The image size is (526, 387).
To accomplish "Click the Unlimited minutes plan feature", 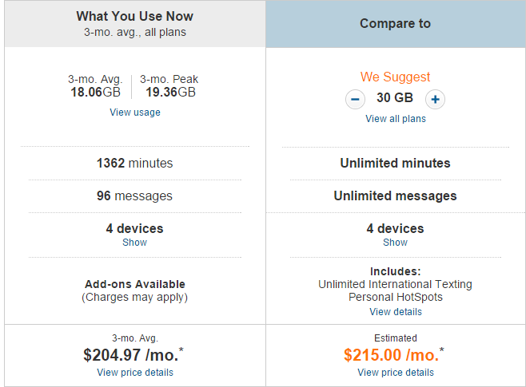I will click(395, 163).
